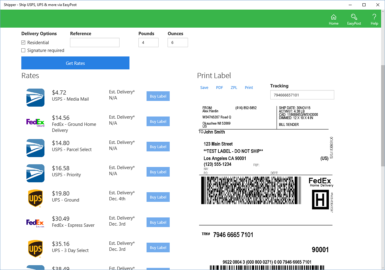Click 'Delivery Options' label
This screenshot has width=385, height=270.
(x=39, y=34)
